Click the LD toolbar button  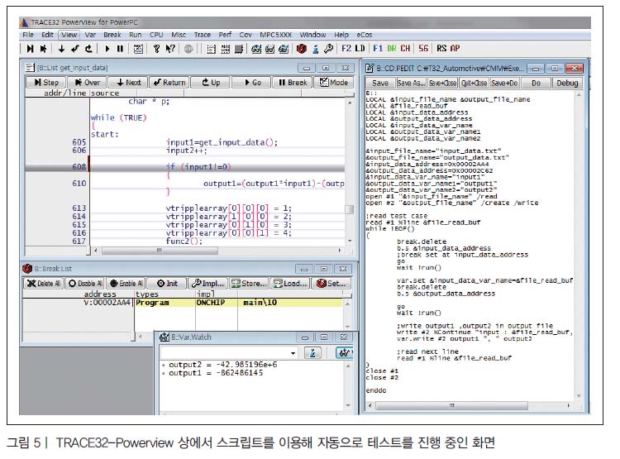click(x=360, y=48)
